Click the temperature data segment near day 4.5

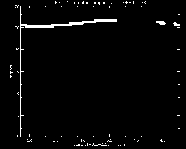(x=160, y=23)
